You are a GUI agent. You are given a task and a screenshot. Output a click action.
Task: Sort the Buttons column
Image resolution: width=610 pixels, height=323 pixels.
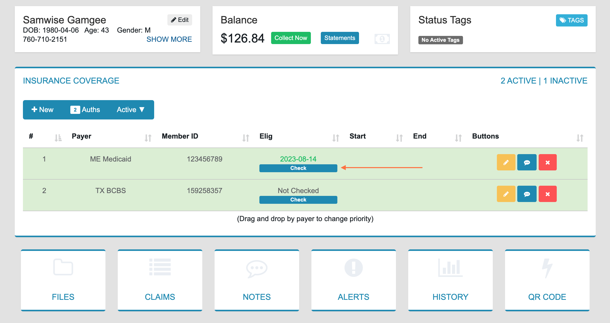tap(579, 138)
